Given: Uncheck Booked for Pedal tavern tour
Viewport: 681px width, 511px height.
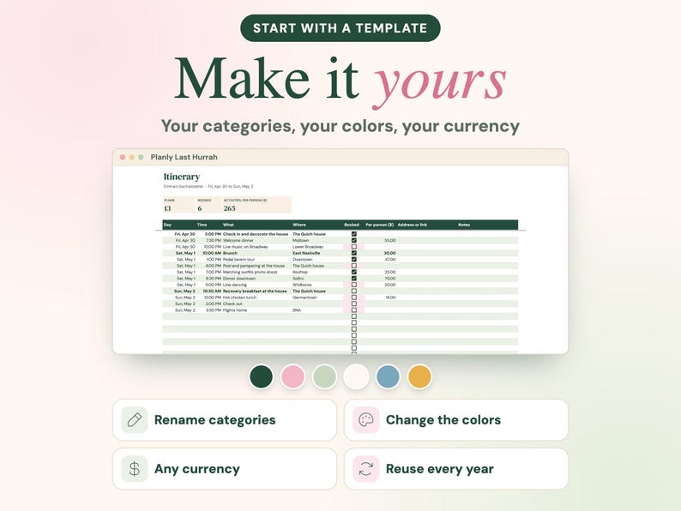Looking at the screenshot, I should (x=354, y=259).
